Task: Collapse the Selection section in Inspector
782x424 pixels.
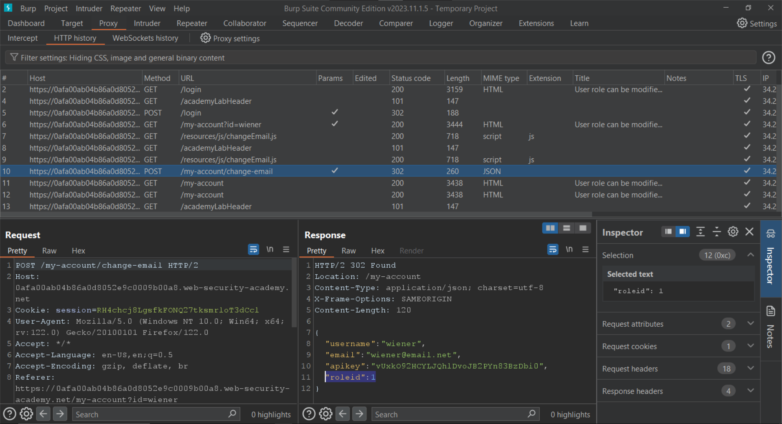Action: coord(750,255)
